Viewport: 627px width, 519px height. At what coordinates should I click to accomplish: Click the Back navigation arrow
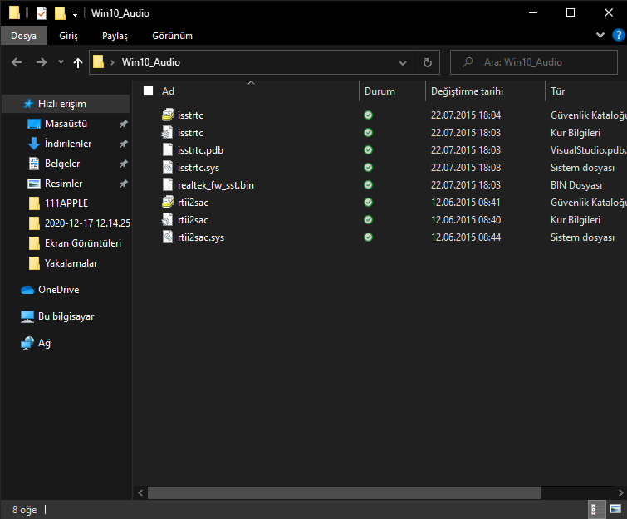17,62
